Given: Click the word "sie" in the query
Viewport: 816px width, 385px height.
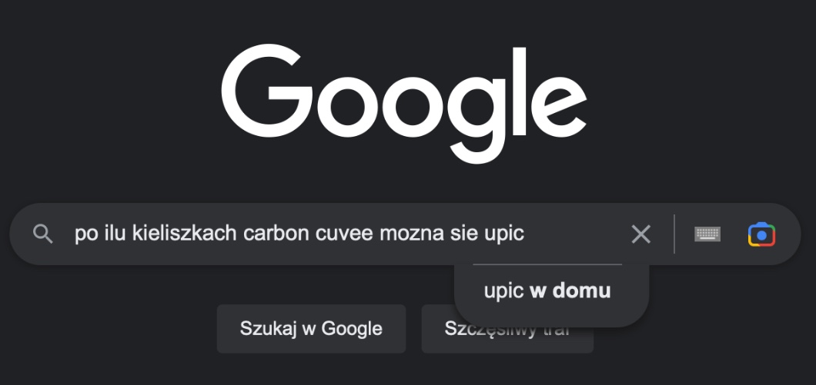Looking at the screenshot, I should 463,234.
